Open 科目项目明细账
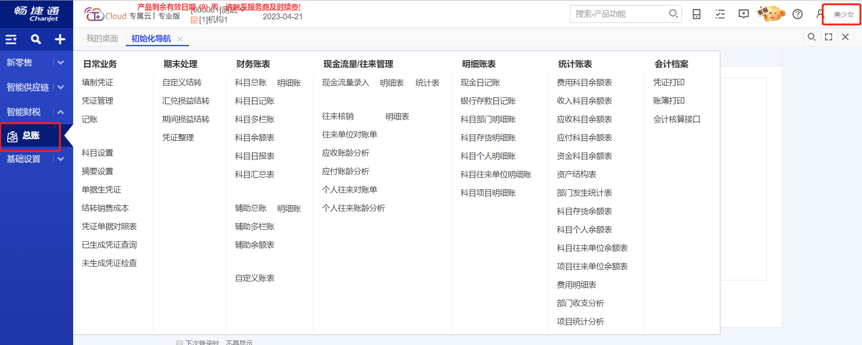Image resolution: width=862 pixels, height=345 pixels. (x=488, y=193)
